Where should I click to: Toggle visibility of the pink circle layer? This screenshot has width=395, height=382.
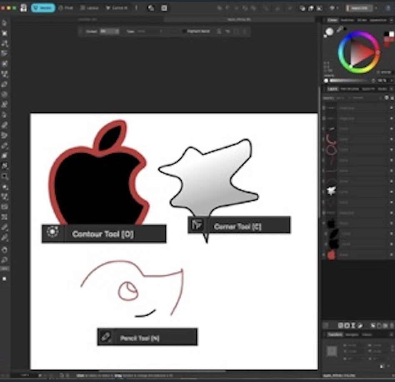[391, 150]
